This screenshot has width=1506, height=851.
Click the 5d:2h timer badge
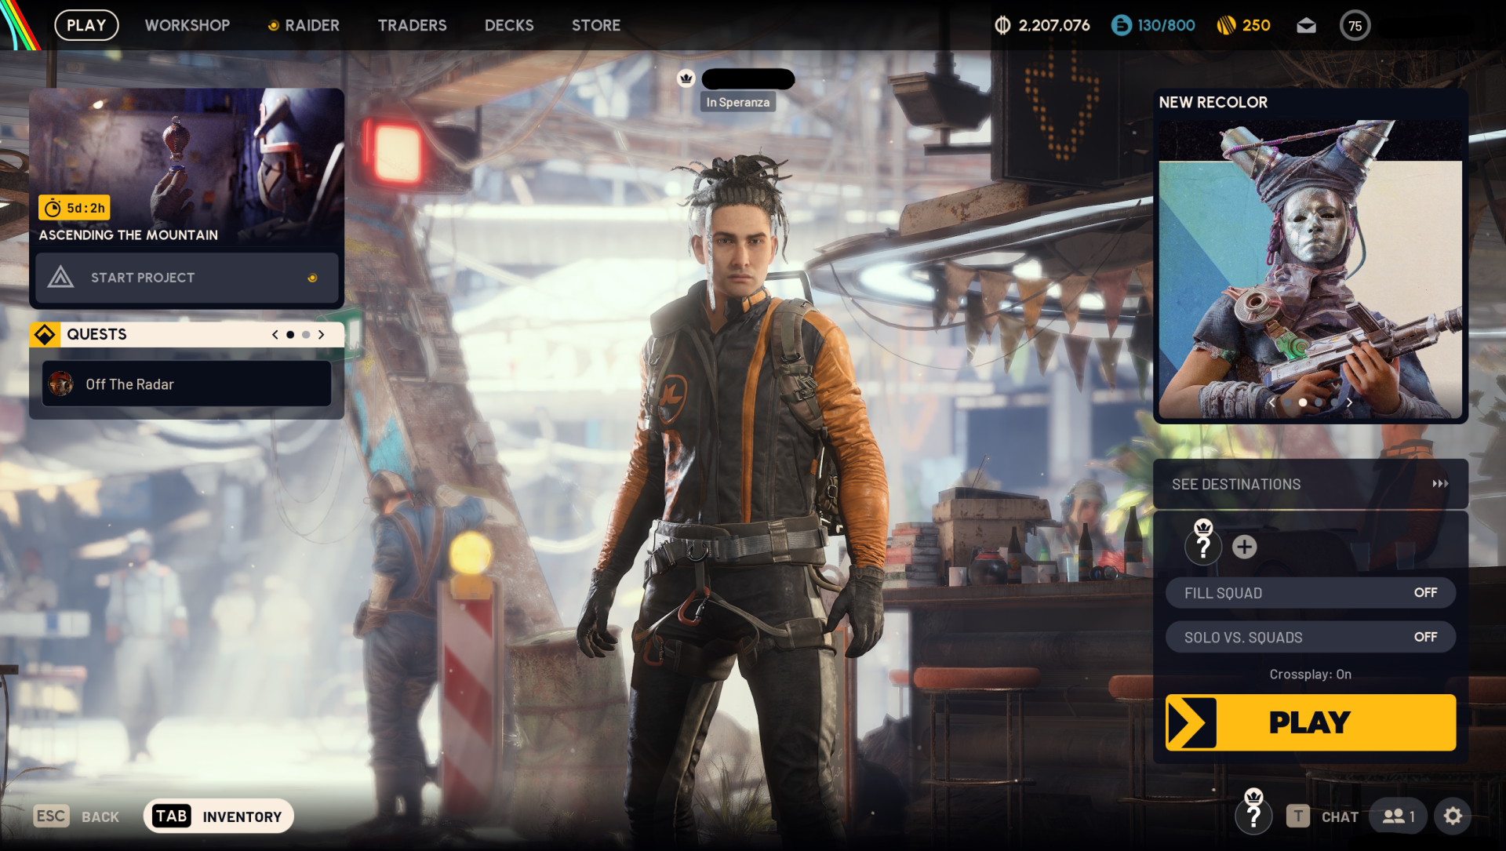pyautogui.click(x=75, y=208)
